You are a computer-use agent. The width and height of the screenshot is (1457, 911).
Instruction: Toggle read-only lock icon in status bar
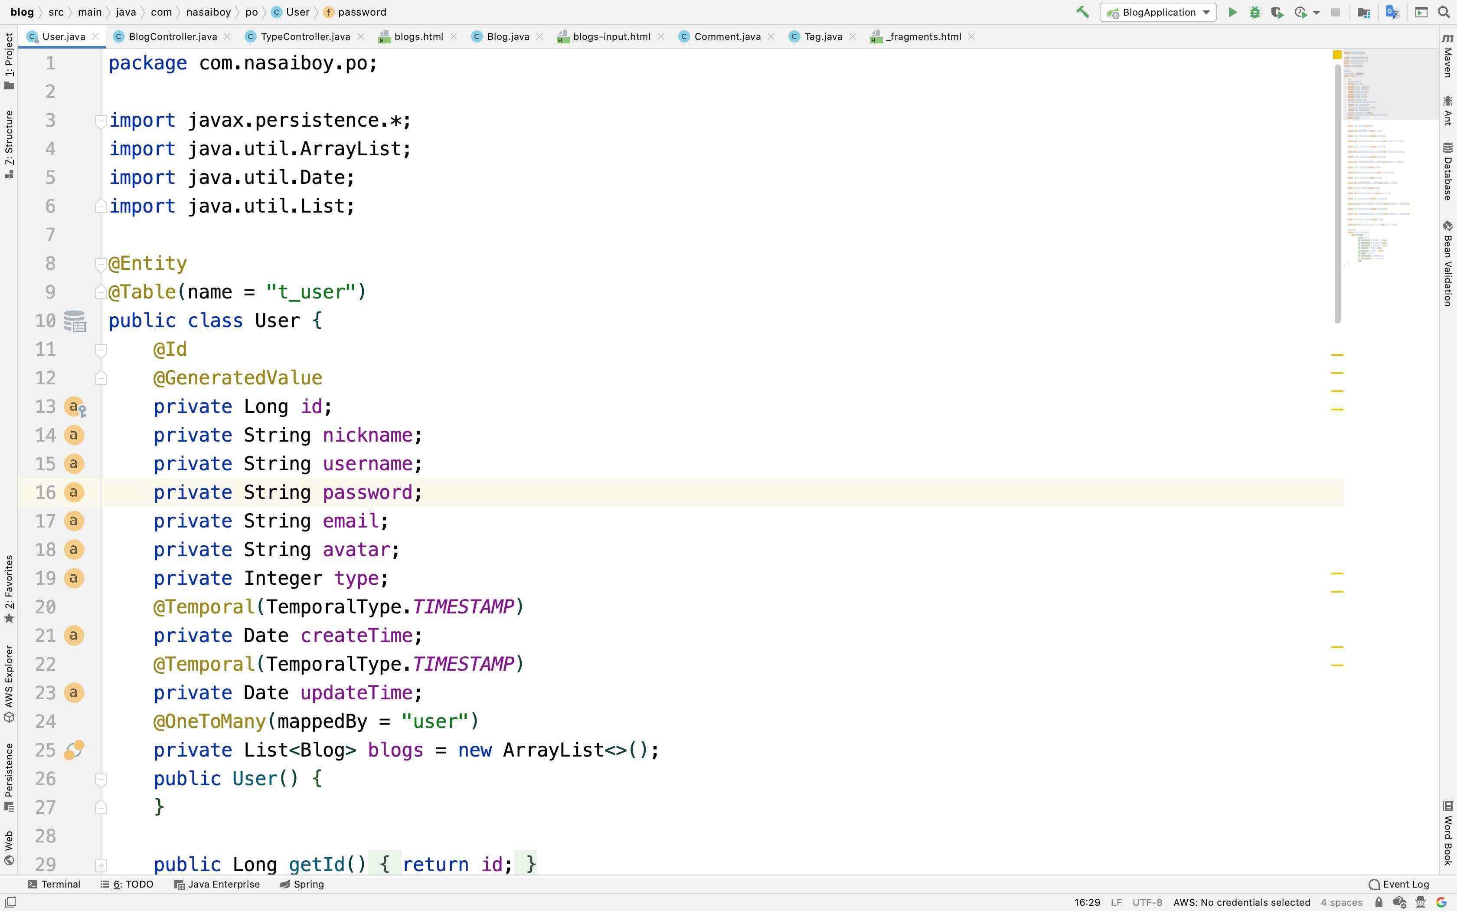(1379, 902)
